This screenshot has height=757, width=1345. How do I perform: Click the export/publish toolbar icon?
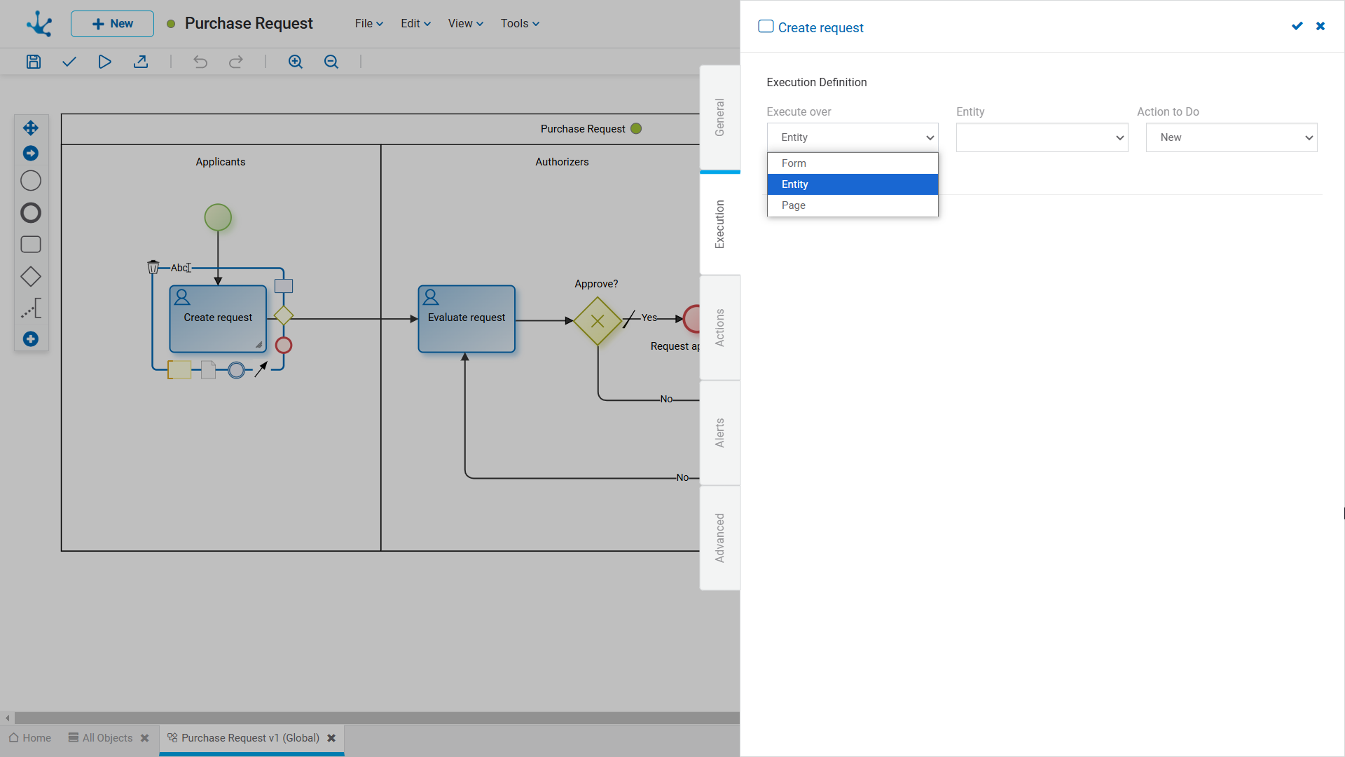141,62
